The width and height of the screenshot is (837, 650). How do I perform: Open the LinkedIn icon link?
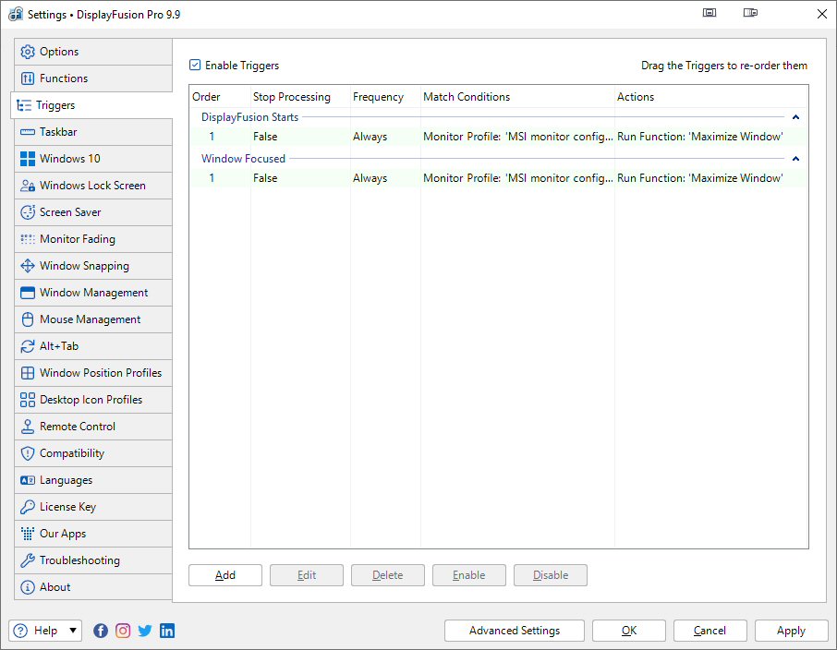pyautogui.click(x=167, y=631)
